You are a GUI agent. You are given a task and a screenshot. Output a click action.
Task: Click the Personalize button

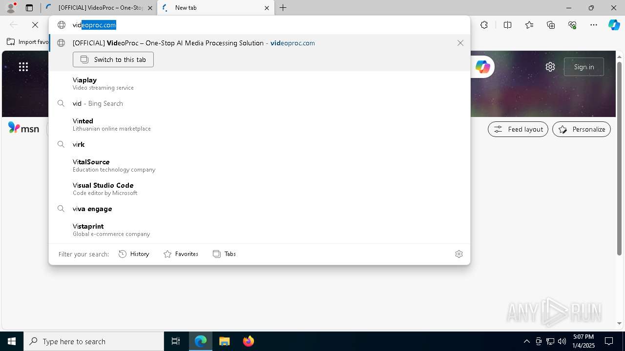pos(582,129)
